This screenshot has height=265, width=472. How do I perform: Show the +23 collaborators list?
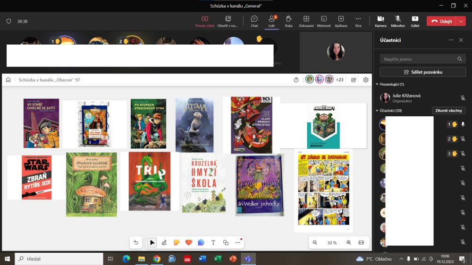[339, 80]
